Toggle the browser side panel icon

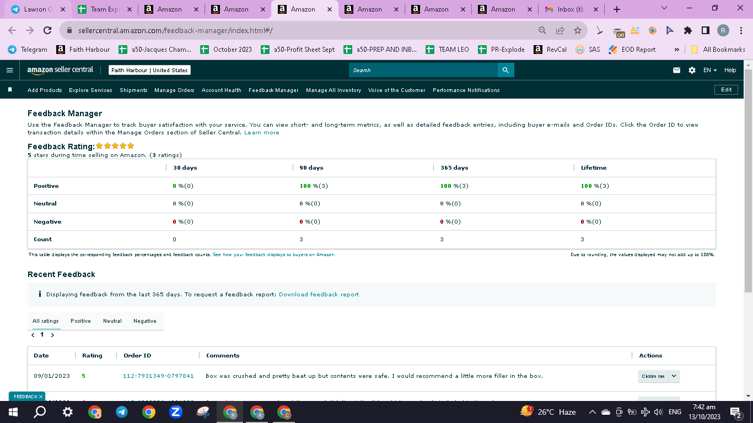(705, 31)
